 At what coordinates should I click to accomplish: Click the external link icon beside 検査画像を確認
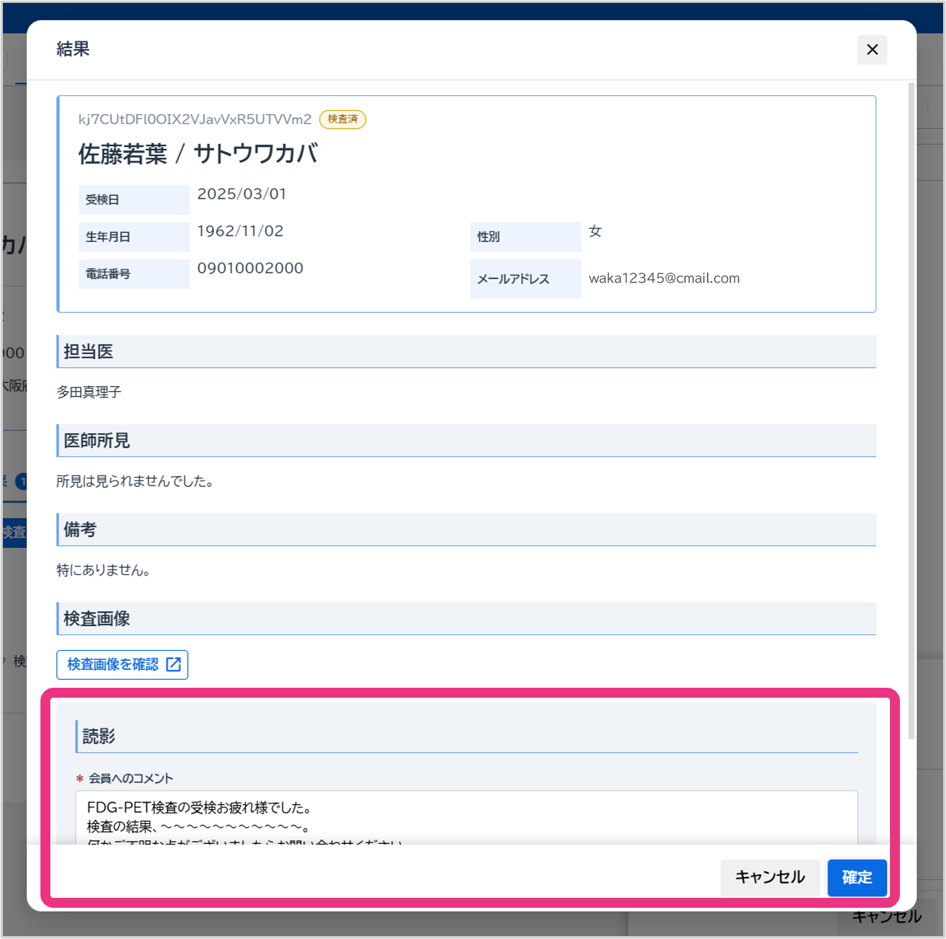tap(173, 664)
